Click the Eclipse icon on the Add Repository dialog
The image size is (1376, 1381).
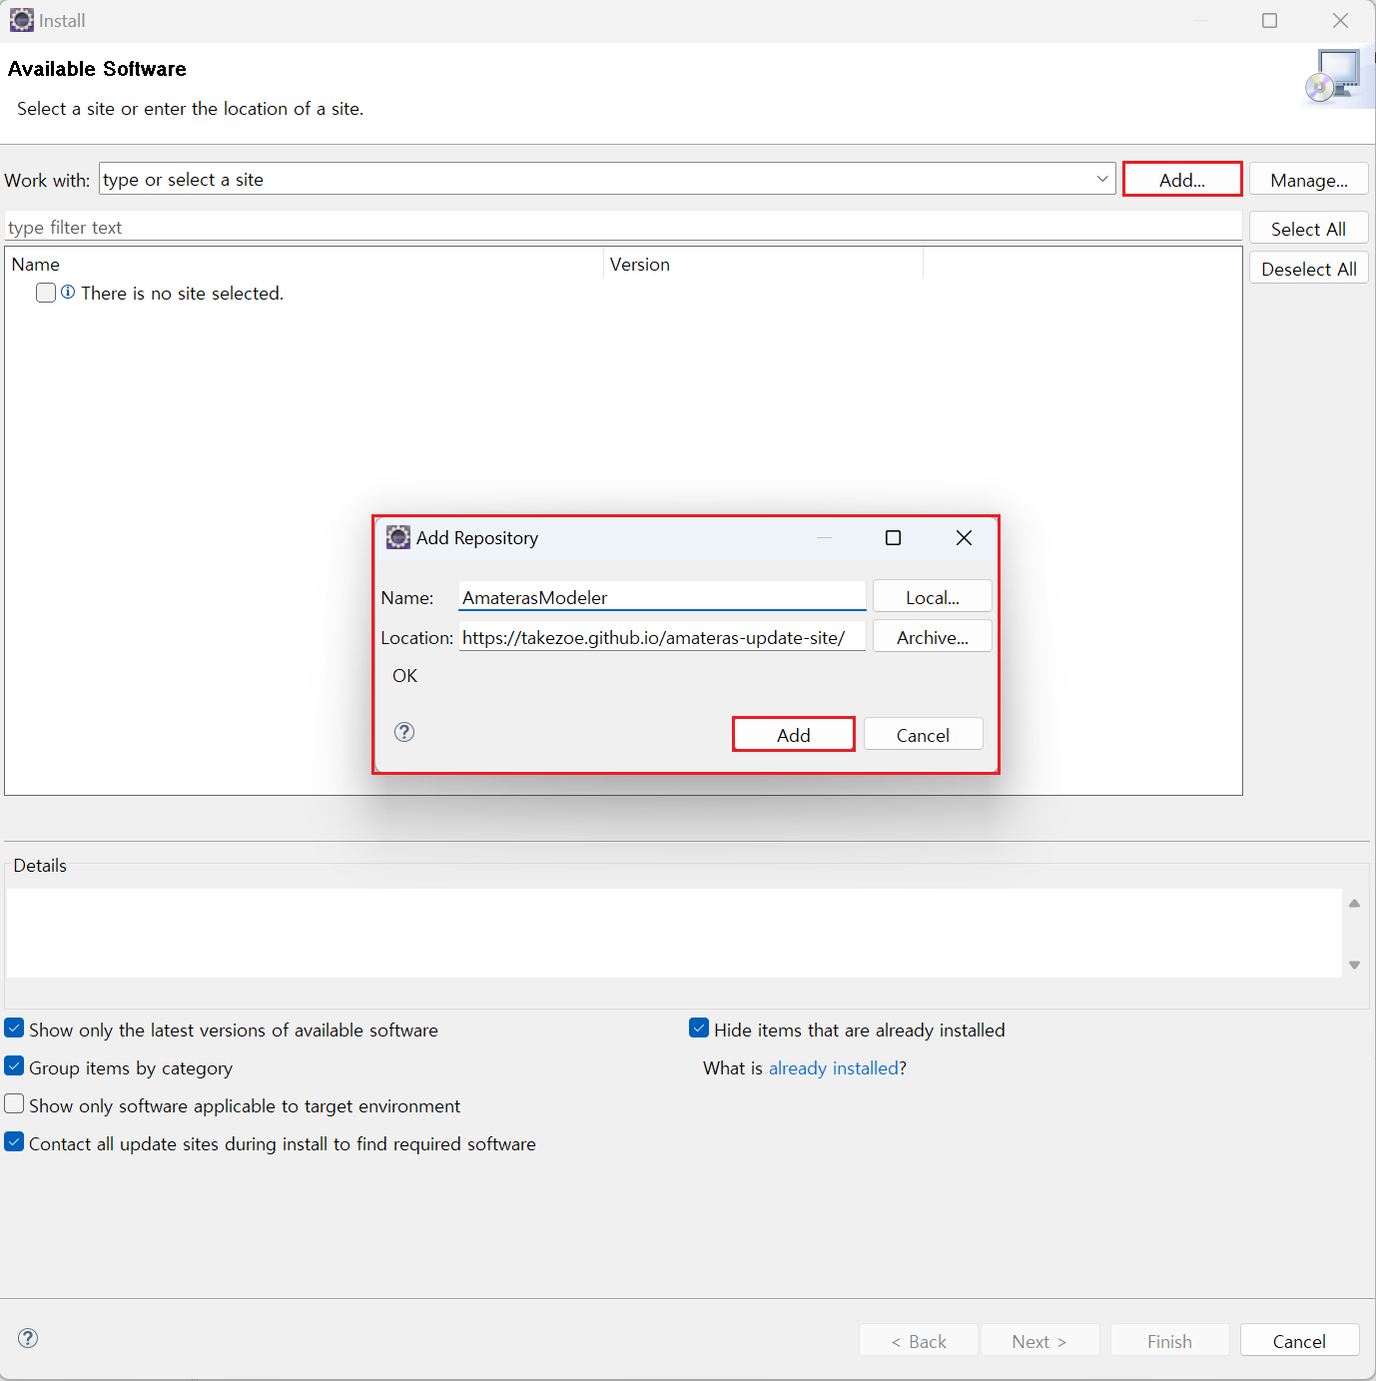point(397,537)
